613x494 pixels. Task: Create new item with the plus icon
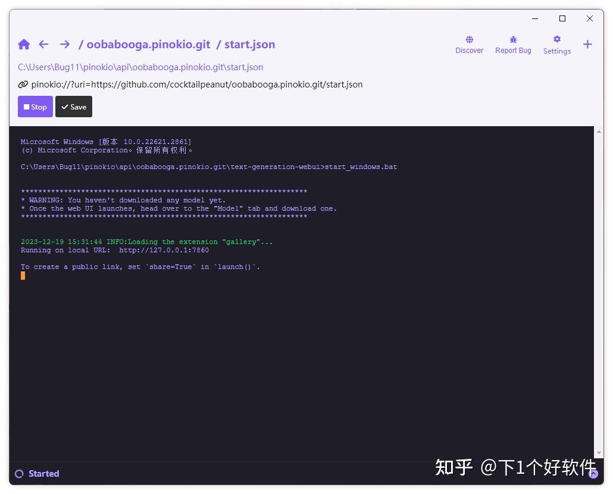(587, 44)
